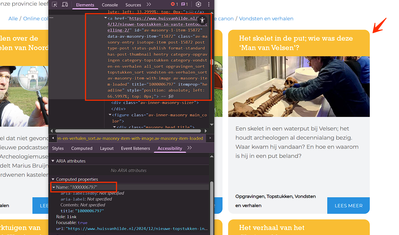
Task: Show more DevTools panels via double chevron
Action: click(149, 4)
